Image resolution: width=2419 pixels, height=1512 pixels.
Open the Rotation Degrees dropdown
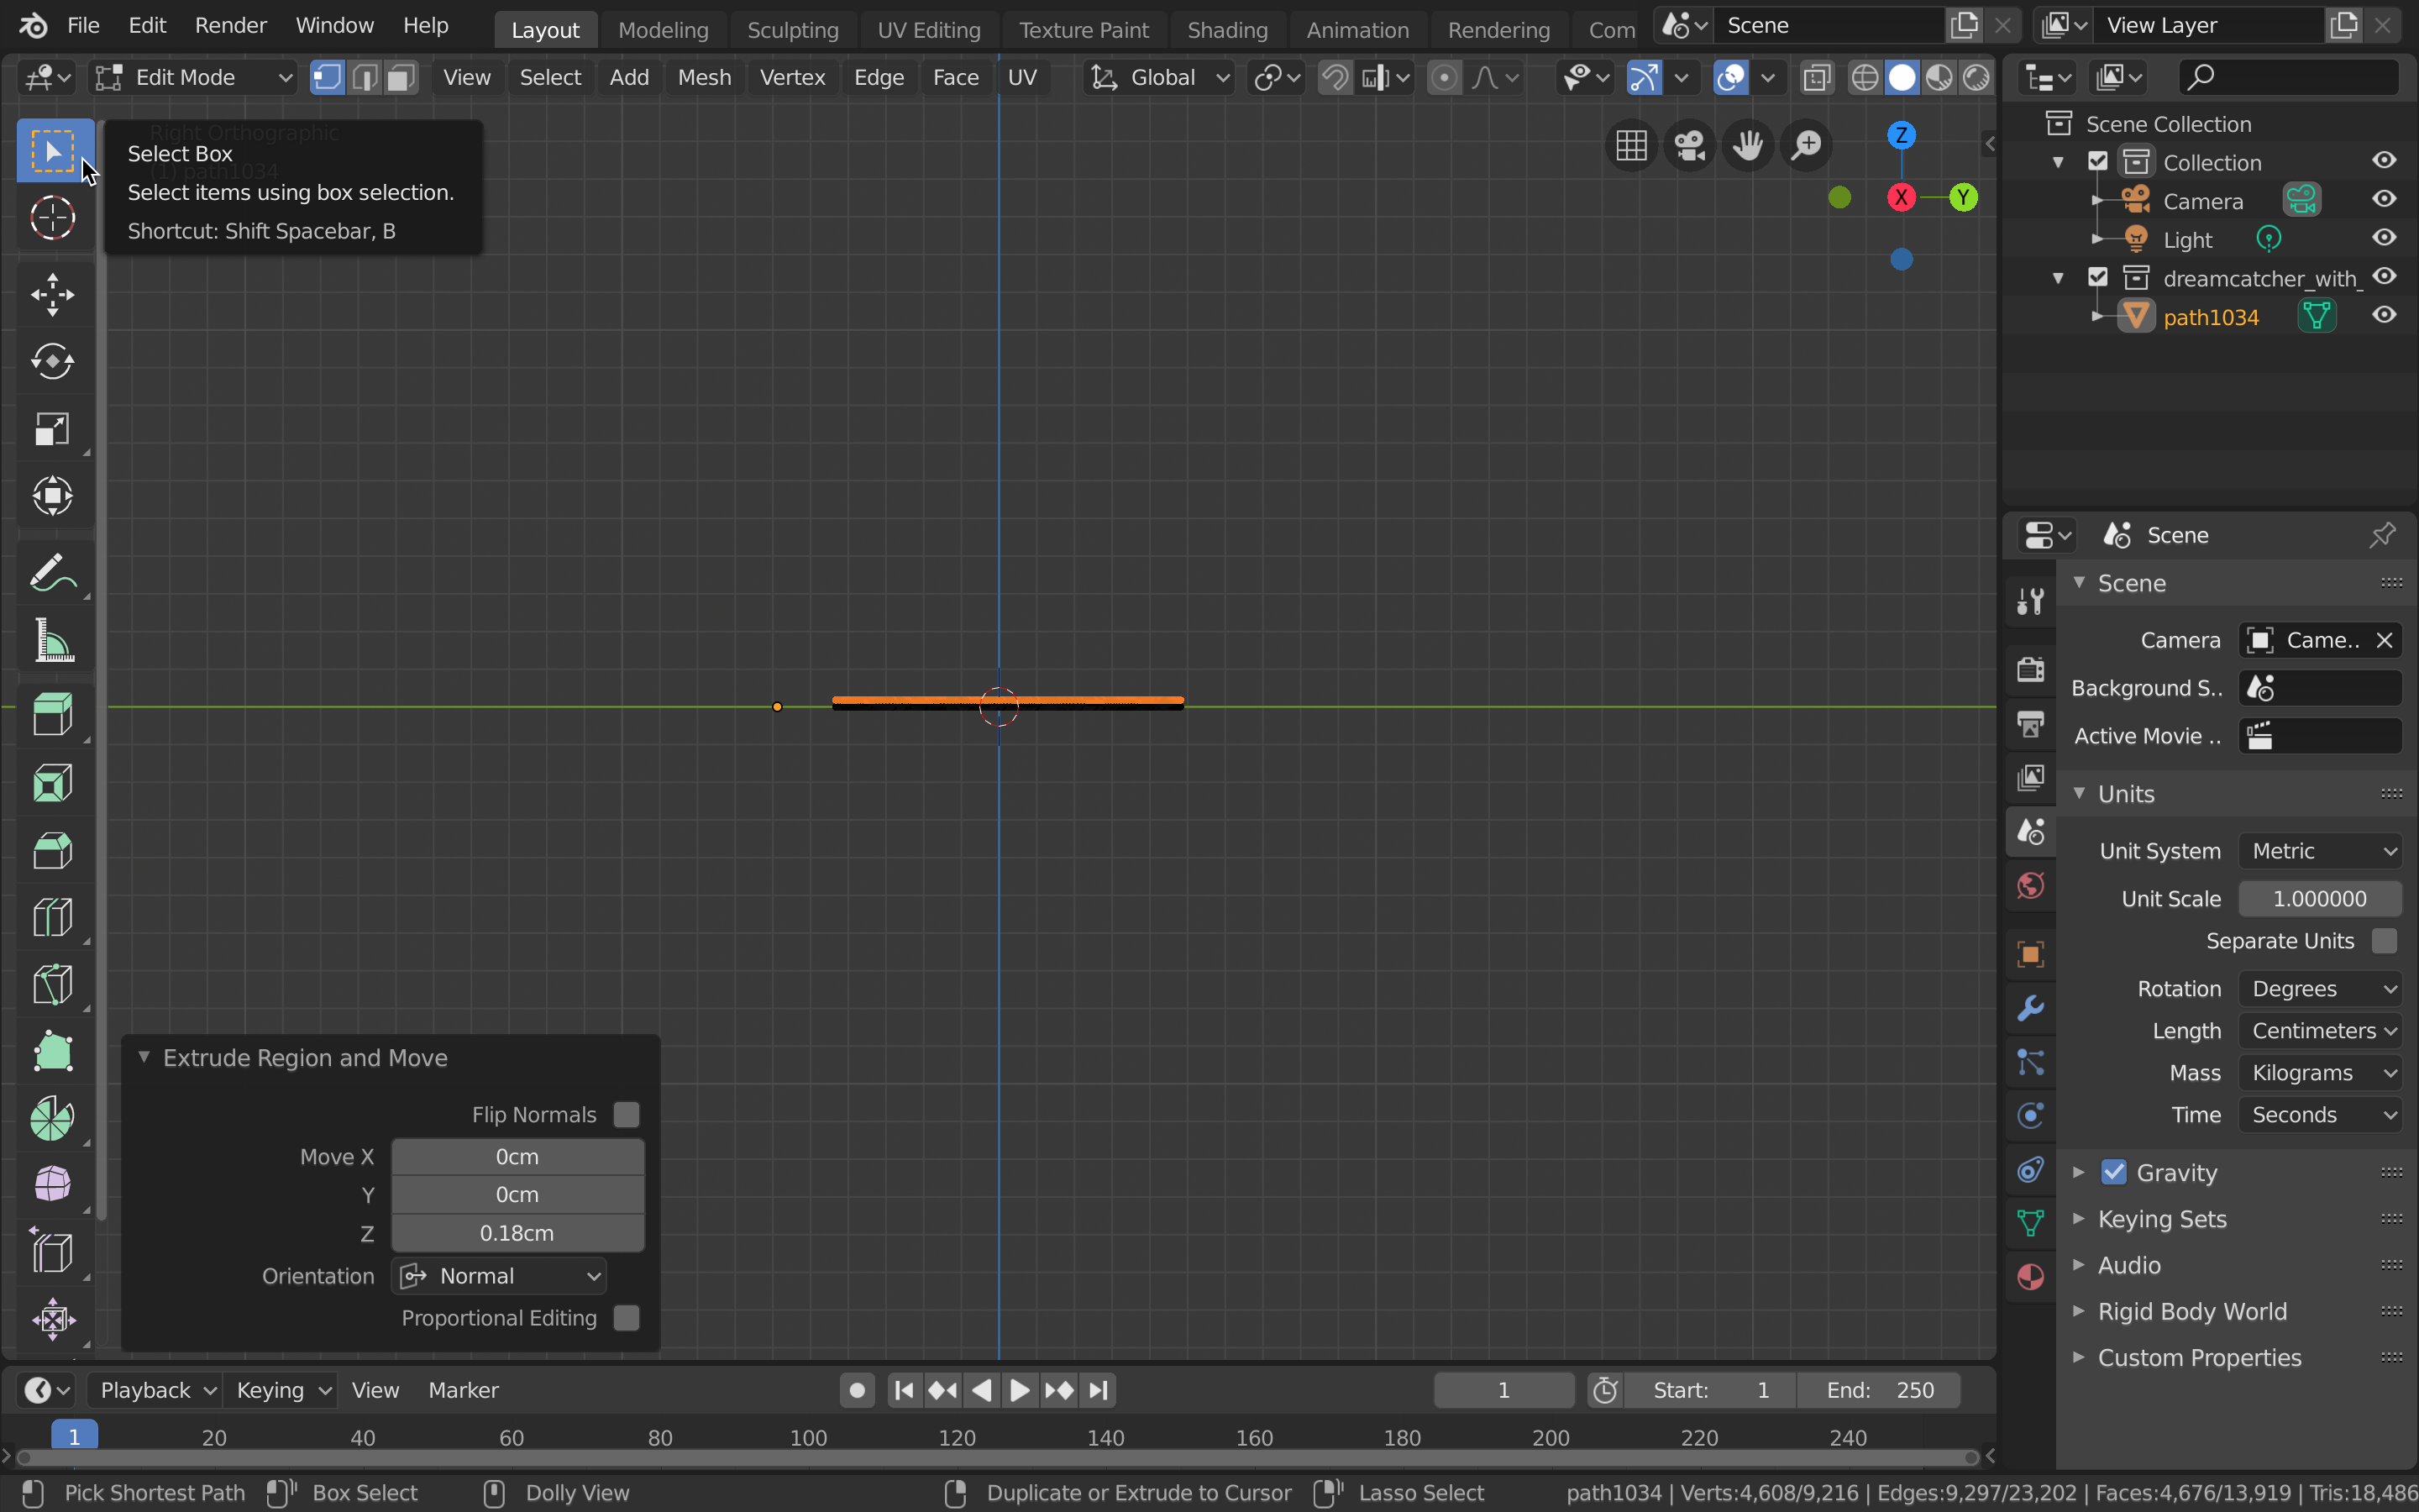pyautogui.click(x=2320, y=989)
